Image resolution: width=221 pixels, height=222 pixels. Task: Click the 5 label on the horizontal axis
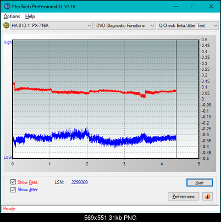(x=199, y=164)
